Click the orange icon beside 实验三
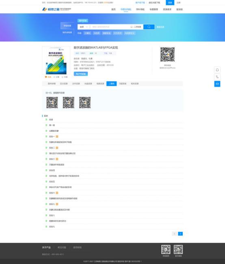 57,159
